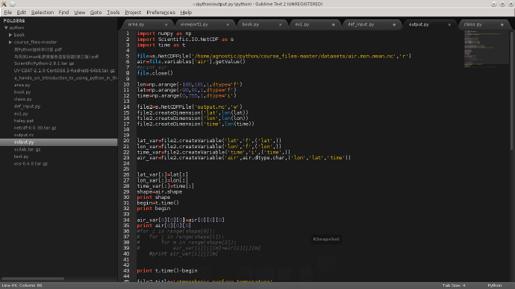Viewport: 515px width, 289px height.
Task: Open Tab Size: 4 selector in status bar
Action: point(454,285)
